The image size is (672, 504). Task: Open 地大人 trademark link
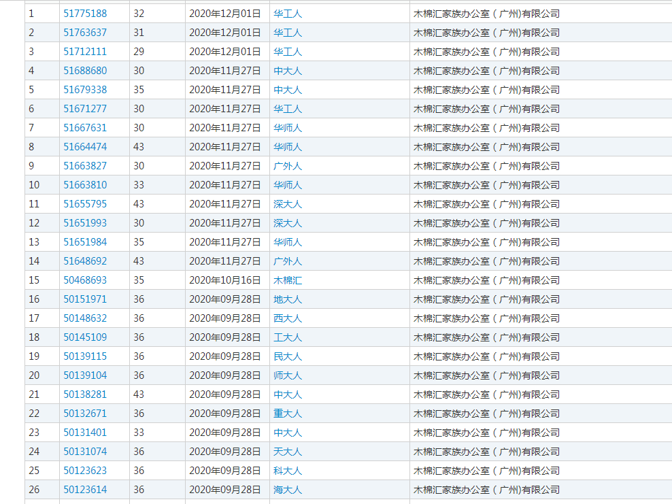tap(288, 299)
